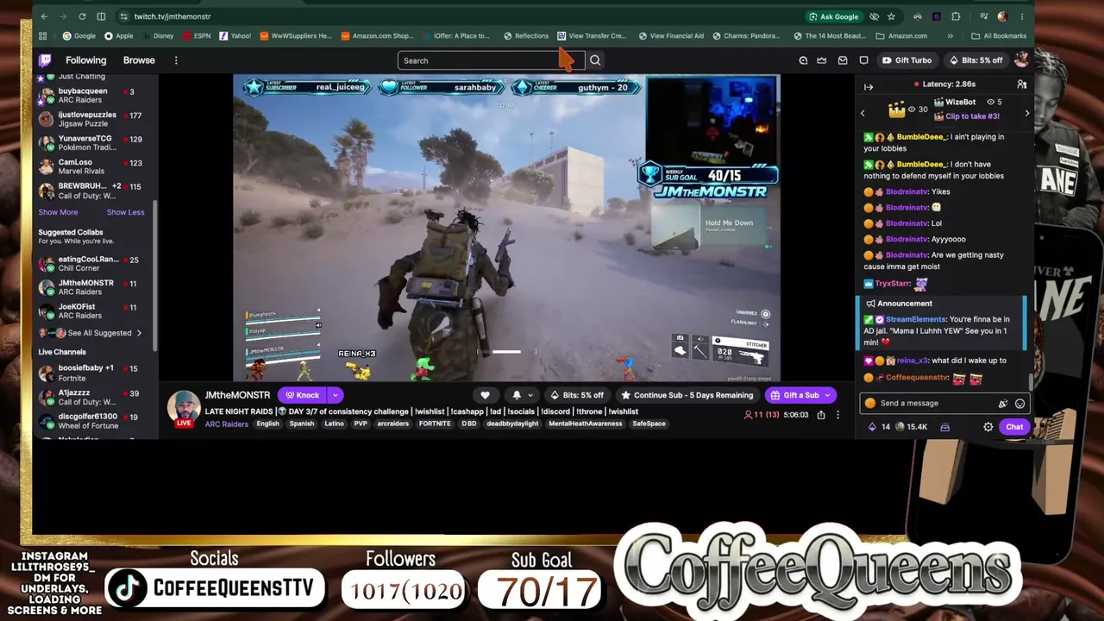Go back in browser history

click(x=44, y=16)
